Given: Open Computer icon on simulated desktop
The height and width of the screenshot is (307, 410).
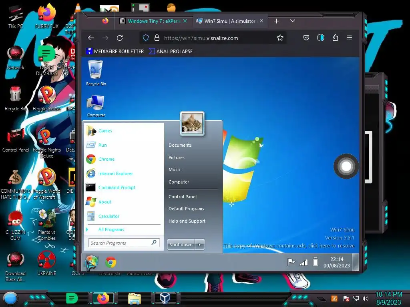Looking at the screenshot, I should coord(96,106).
